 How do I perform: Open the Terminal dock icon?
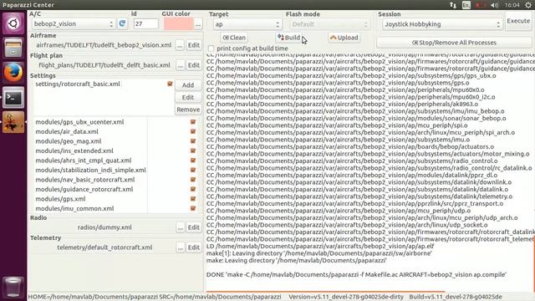point(13,98)
